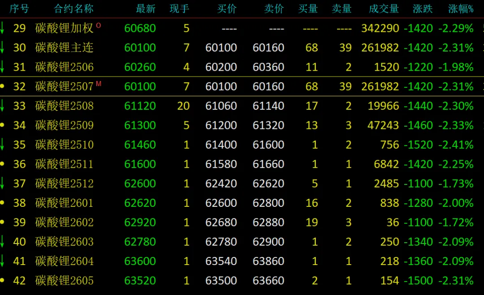Viewport: 484px width, 295px height.
Task: Click volume 2485 for 碳酸锂2512
Action: click(386, 184)
